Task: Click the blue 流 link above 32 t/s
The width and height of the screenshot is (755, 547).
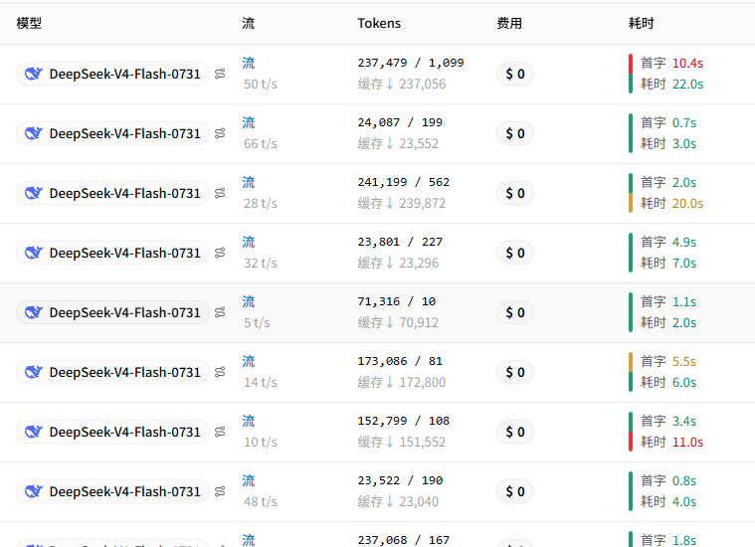Action: 249,243
